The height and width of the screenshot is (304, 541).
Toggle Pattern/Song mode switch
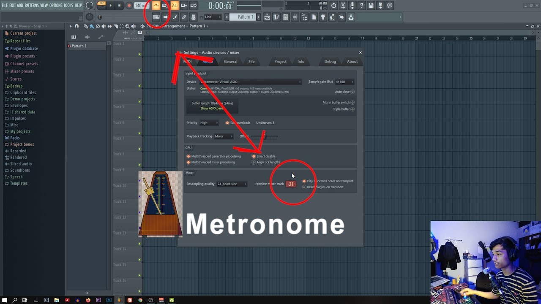pos(101,5)
